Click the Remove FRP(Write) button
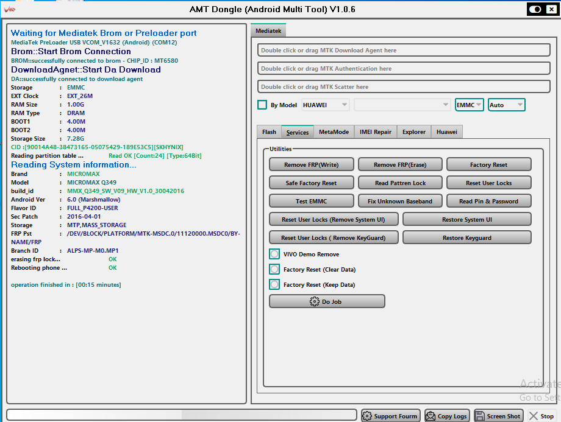Screen dimensions: 561x422 click(311, 165)
